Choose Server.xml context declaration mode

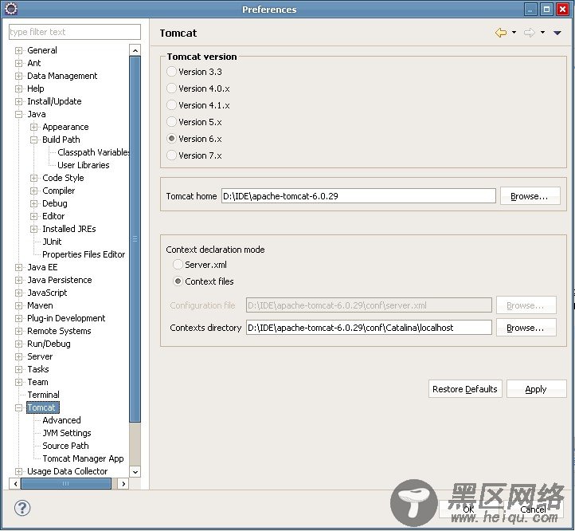click(x=178, y=265)
